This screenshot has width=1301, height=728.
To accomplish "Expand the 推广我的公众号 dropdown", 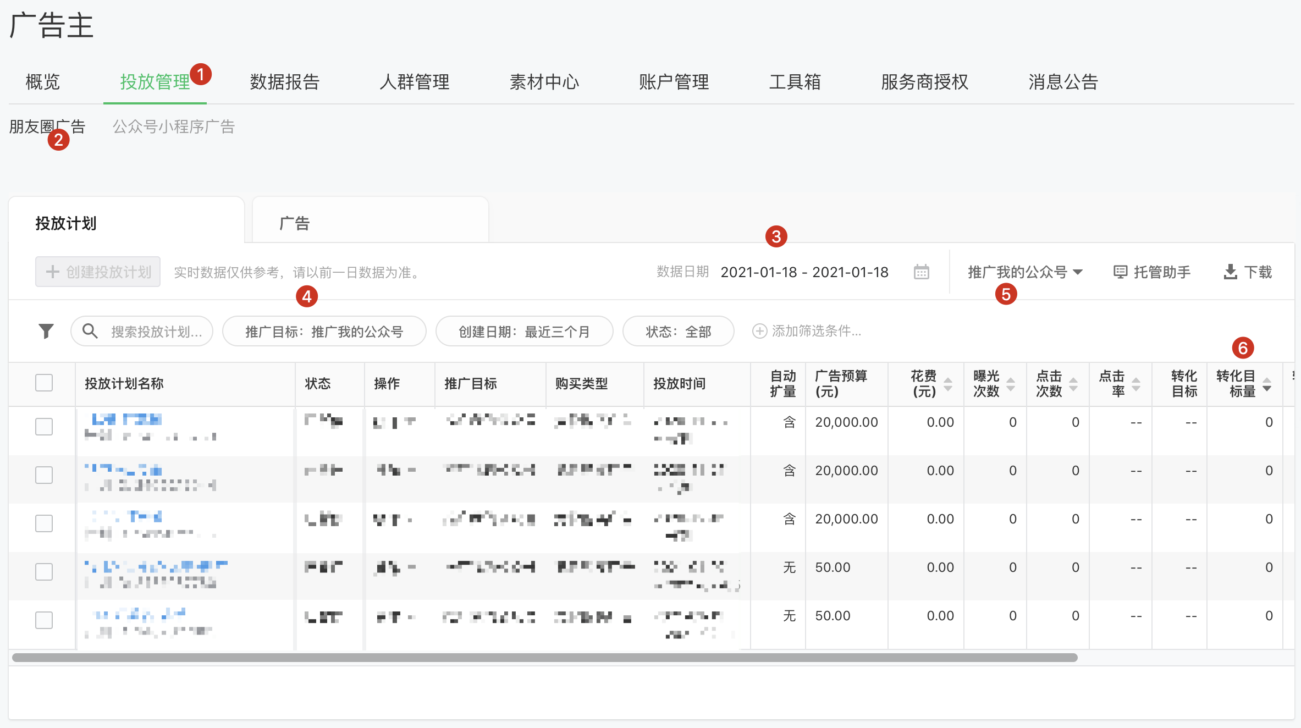I will (1025, 272).
